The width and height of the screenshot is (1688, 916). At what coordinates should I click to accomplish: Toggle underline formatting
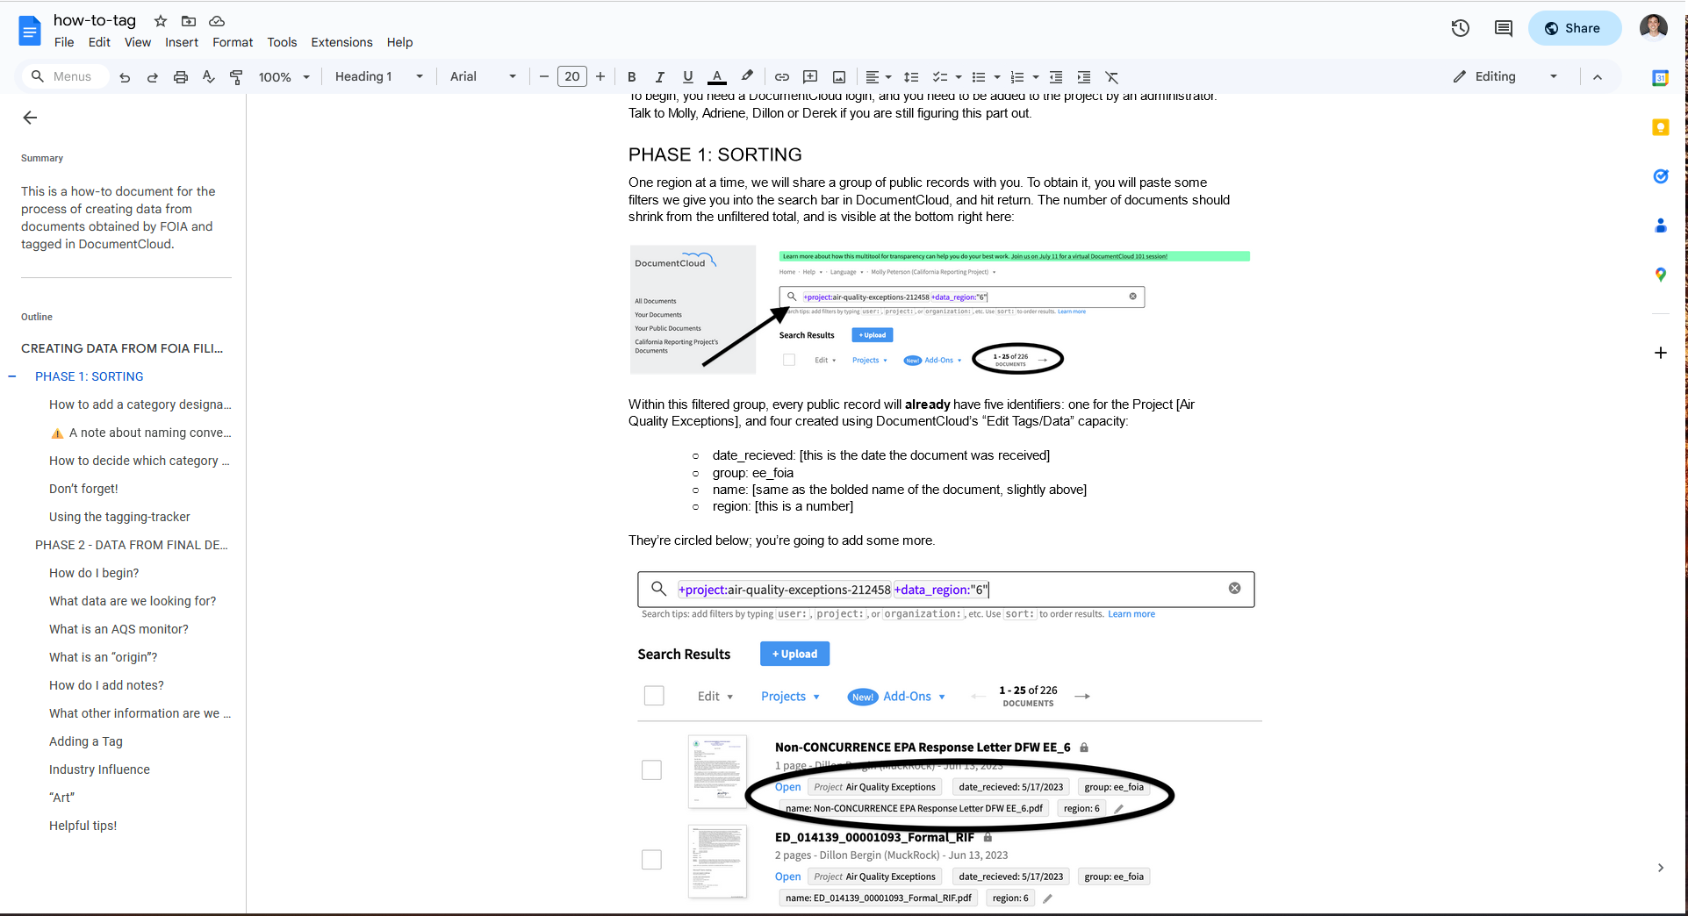click(687, 77)
